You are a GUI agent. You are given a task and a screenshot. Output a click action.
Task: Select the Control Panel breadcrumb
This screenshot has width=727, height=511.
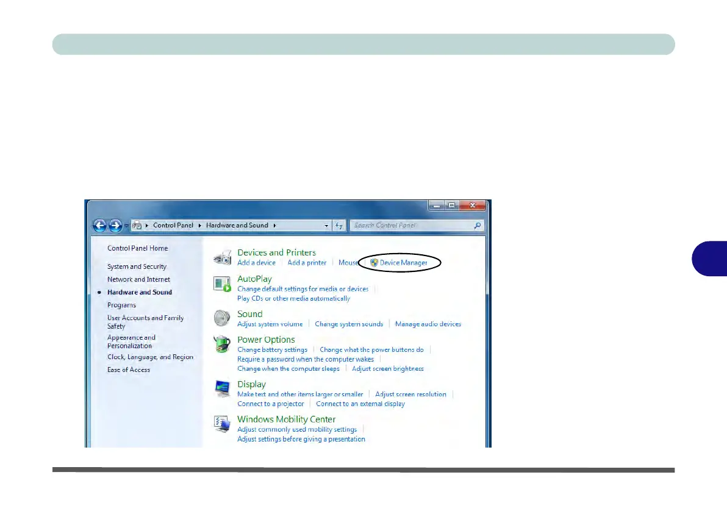pos(173,226)
